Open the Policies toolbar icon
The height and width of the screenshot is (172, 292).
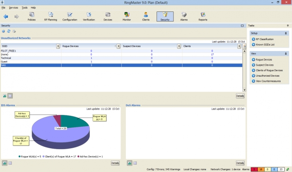click(31, 16)
